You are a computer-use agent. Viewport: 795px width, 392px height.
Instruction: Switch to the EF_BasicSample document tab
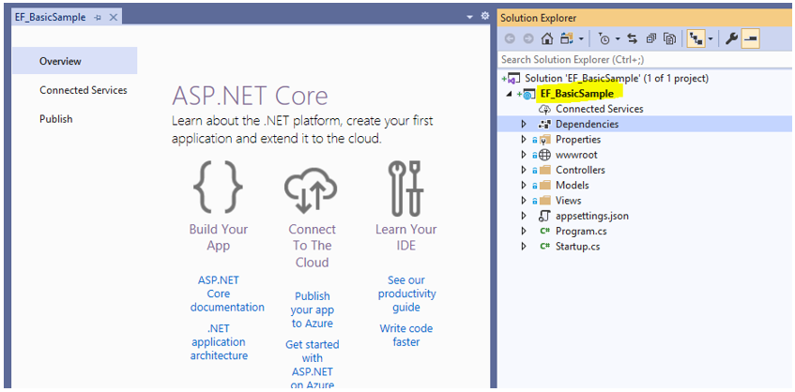pyautogui.click(x=50, y=17)
